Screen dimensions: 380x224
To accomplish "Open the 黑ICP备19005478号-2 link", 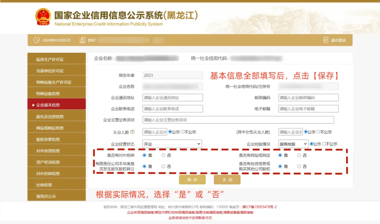I will (260, 207).
